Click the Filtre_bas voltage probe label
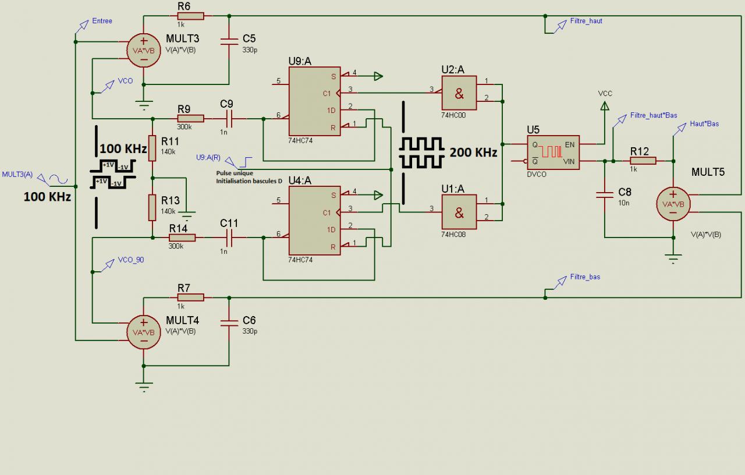745x475 pixels. click(x=585, y=277)
